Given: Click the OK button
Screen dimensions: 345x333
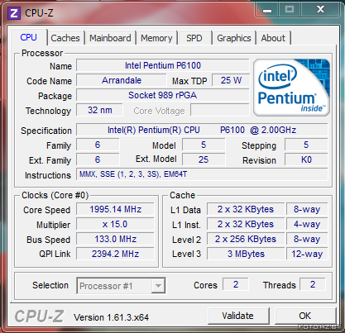Looking at the screenshot, I should [305, 316].
